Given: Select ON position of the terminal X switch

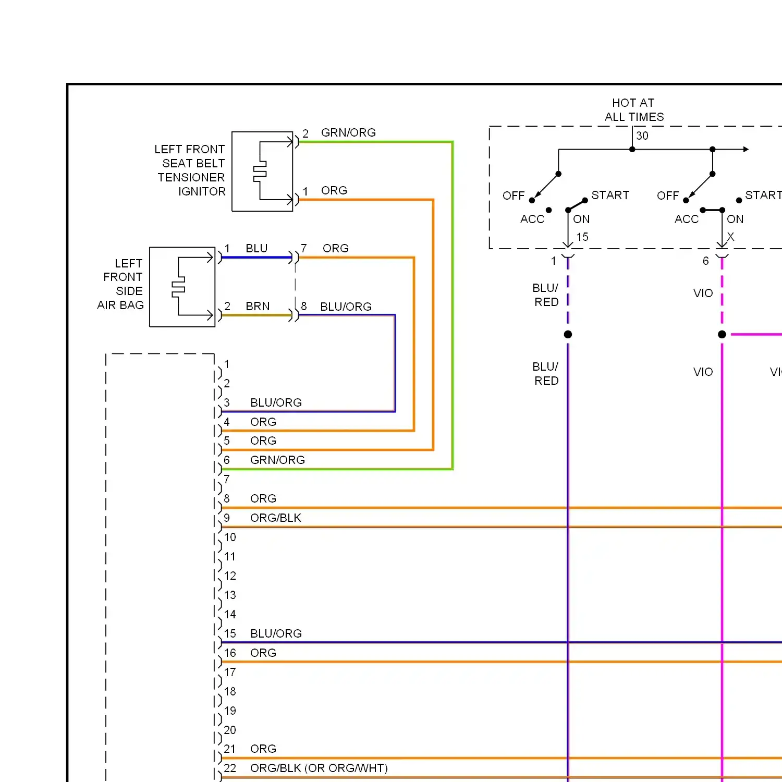Looking at the screenshot, I should click(735, 219).
